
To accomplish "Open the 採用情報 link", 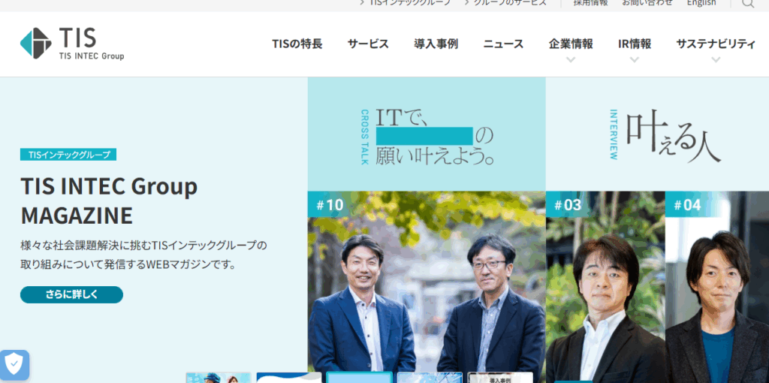I will [x=590, y=2].
